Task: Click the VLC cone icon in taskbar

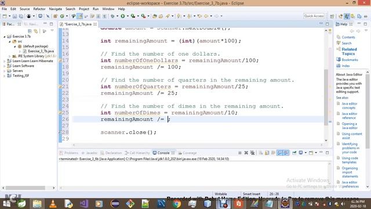Action: pyautogui.click(x=53, y=204)
